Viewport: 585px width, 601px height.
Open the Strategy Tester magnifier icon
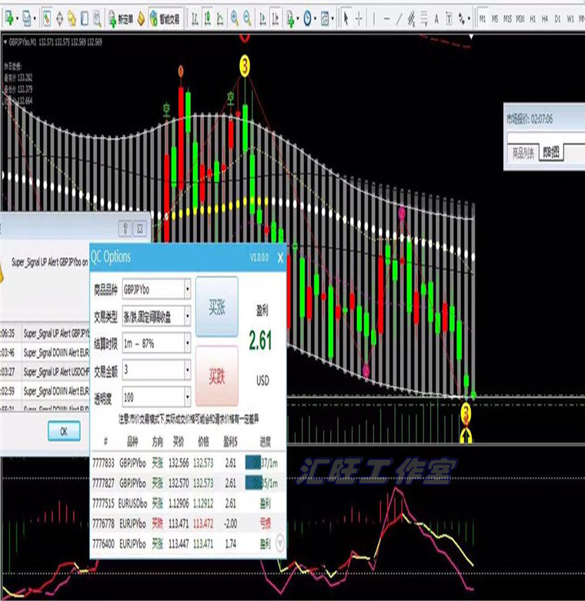coord(97,18)
